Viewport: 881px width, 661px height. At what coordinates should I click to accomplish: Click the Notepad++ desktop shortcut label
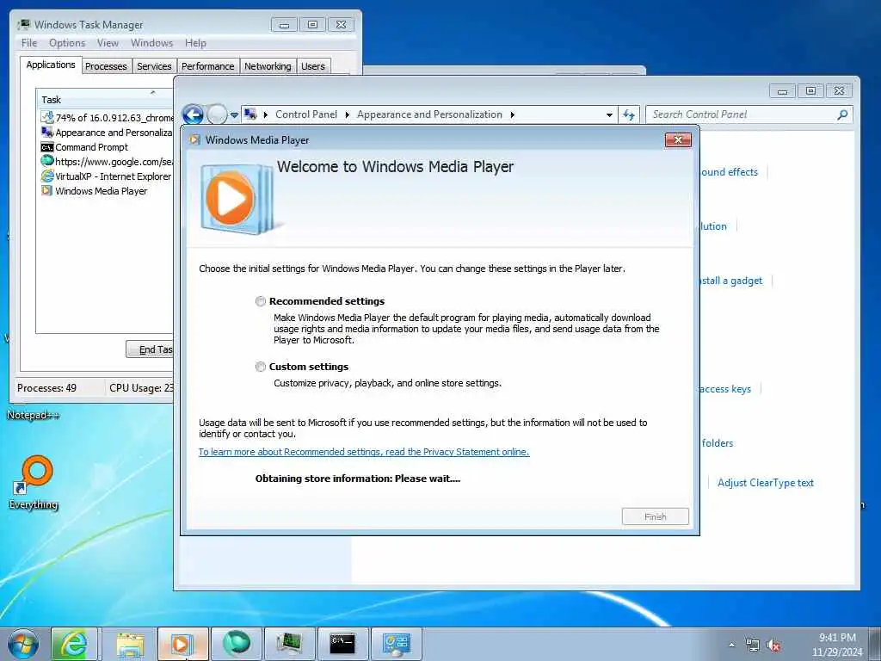pos(34,415)
